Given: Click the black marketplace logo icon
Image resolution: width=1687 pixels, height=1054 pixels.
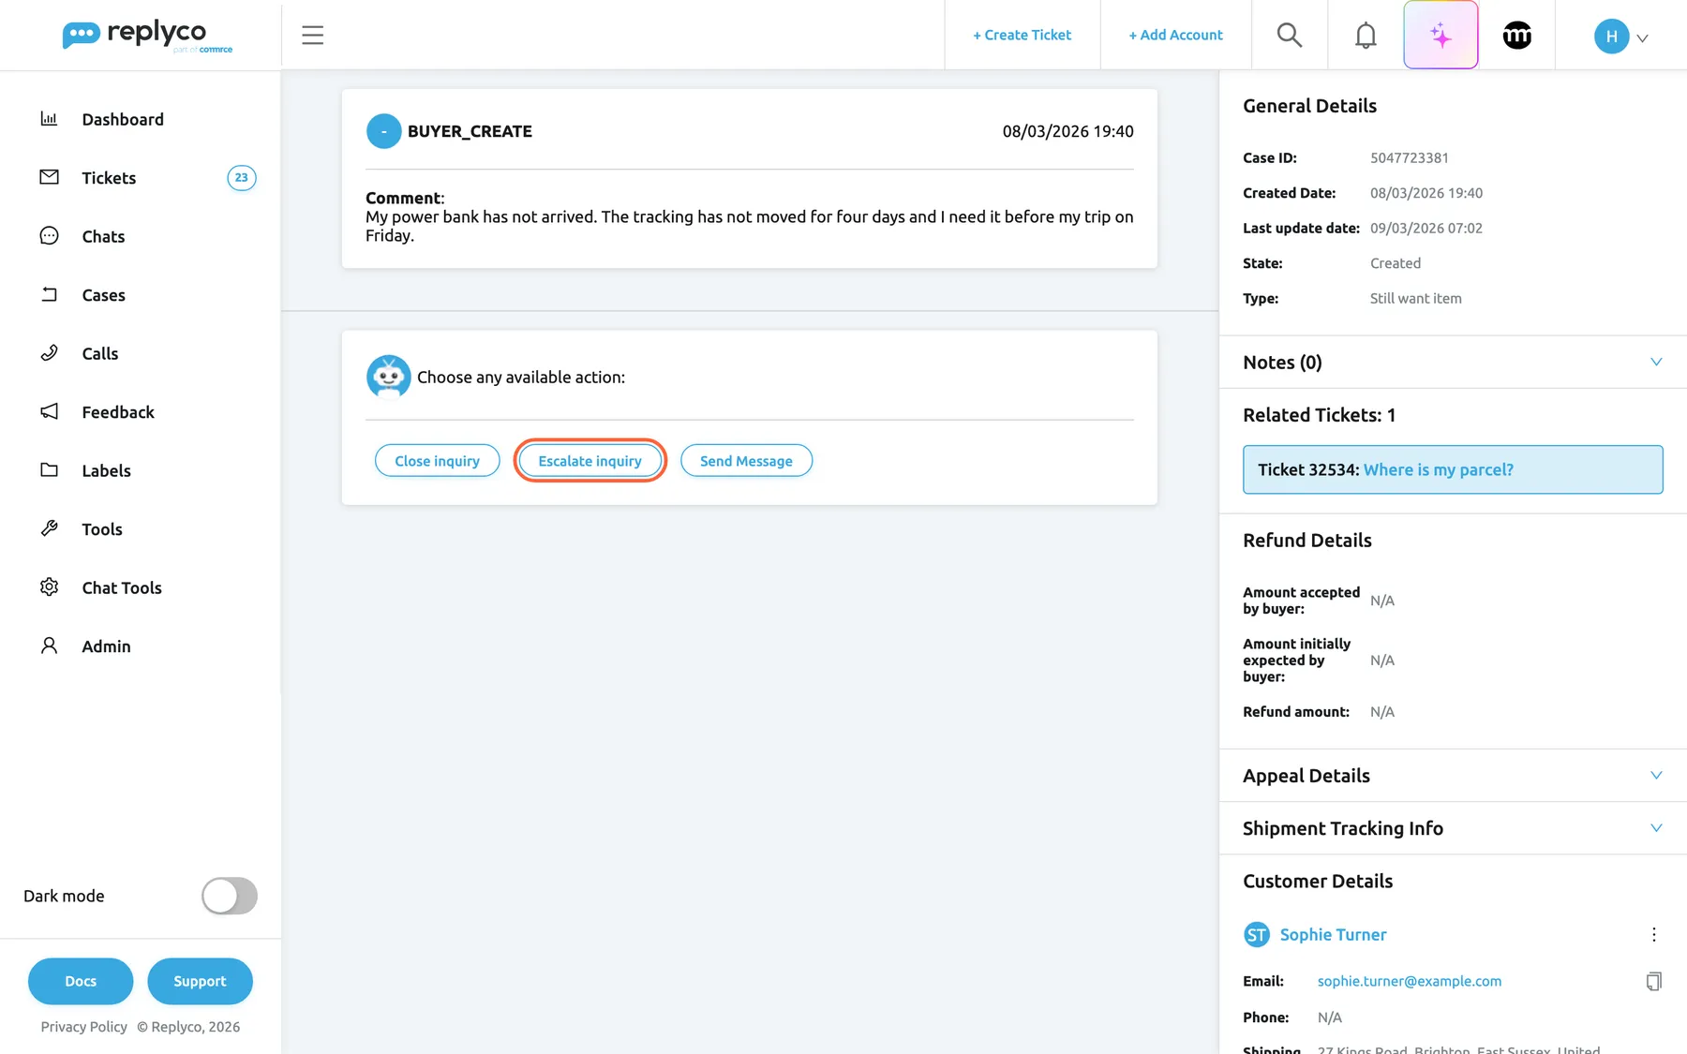Looking at the screenshot, I should [x=1516, y=36].
